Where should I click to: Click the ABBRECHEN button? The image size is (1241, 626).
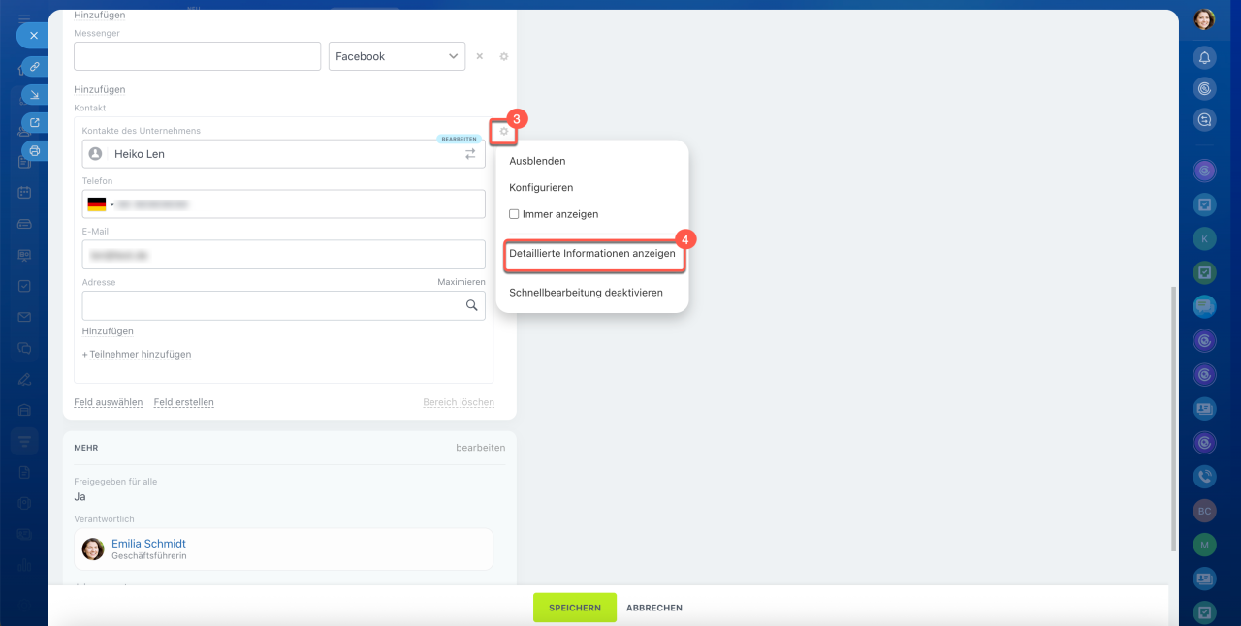tap(654, 608)
